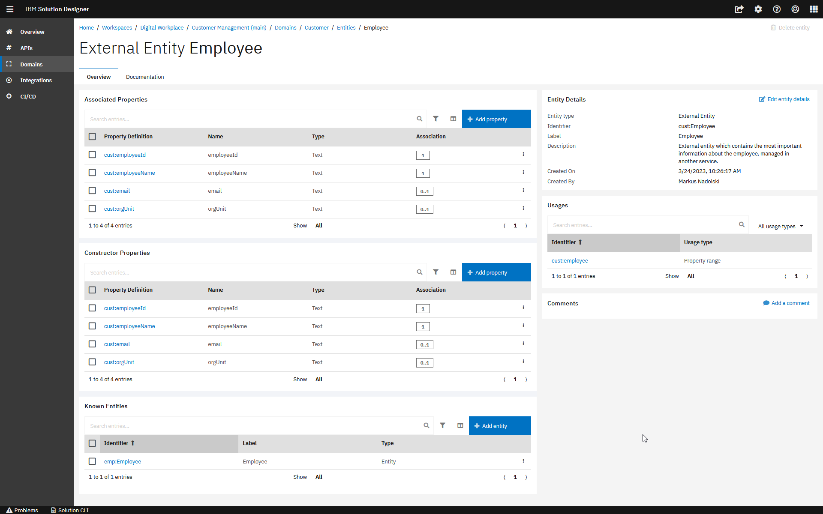
Task: Open the Domains section in the sidebar
Action: 31,64
